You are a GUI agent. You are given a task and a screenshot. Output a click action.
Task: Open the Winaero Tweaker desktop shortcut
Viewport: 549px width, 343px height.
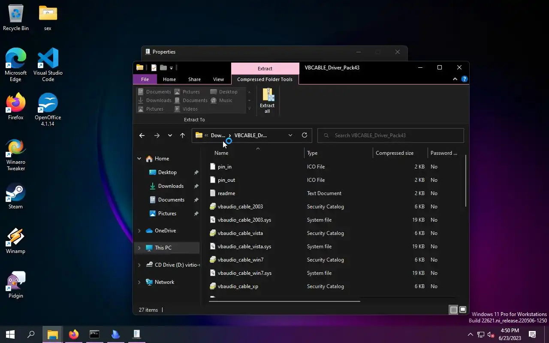(x=16, y=155)
